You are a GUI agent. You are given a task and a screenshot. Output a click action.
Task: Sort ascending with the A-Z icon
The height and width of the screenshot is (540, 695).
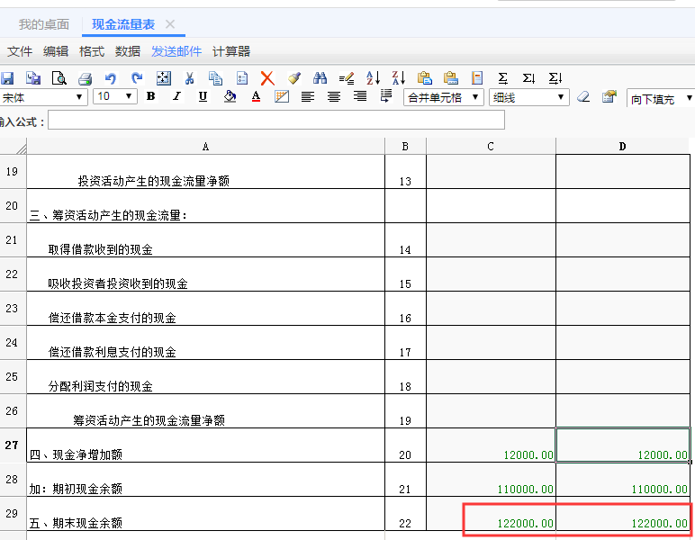pos(373,78)
